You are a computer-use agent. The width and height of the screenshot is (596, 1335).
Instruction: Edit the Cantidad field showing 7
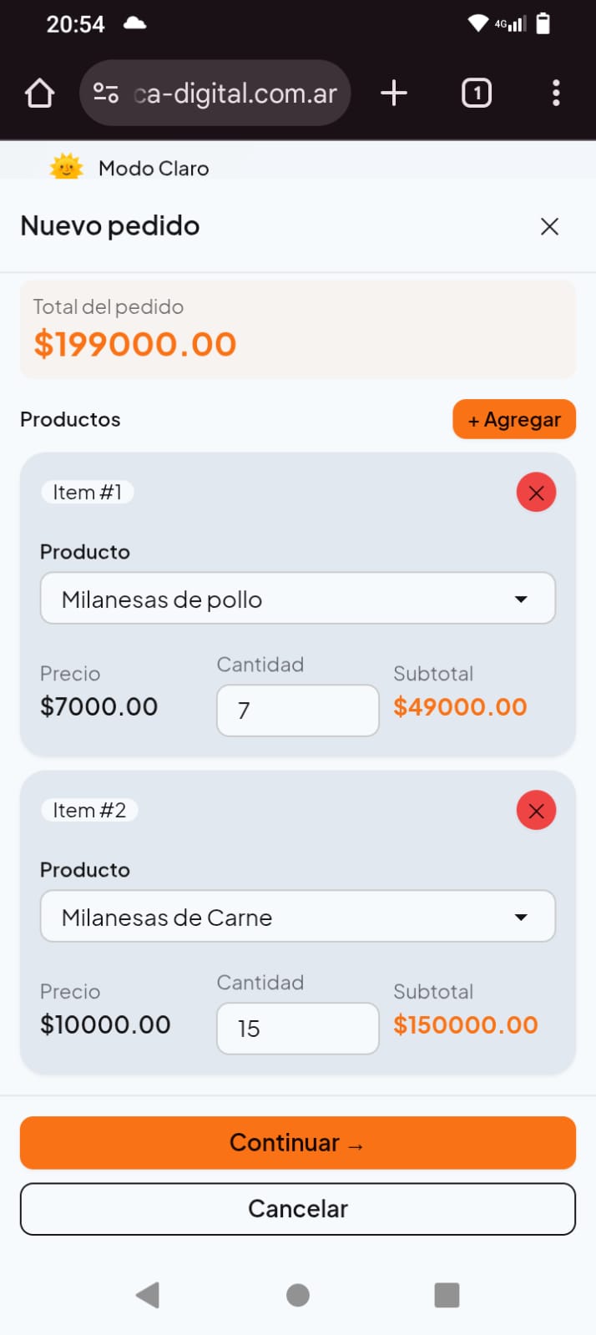click(298, 710)
